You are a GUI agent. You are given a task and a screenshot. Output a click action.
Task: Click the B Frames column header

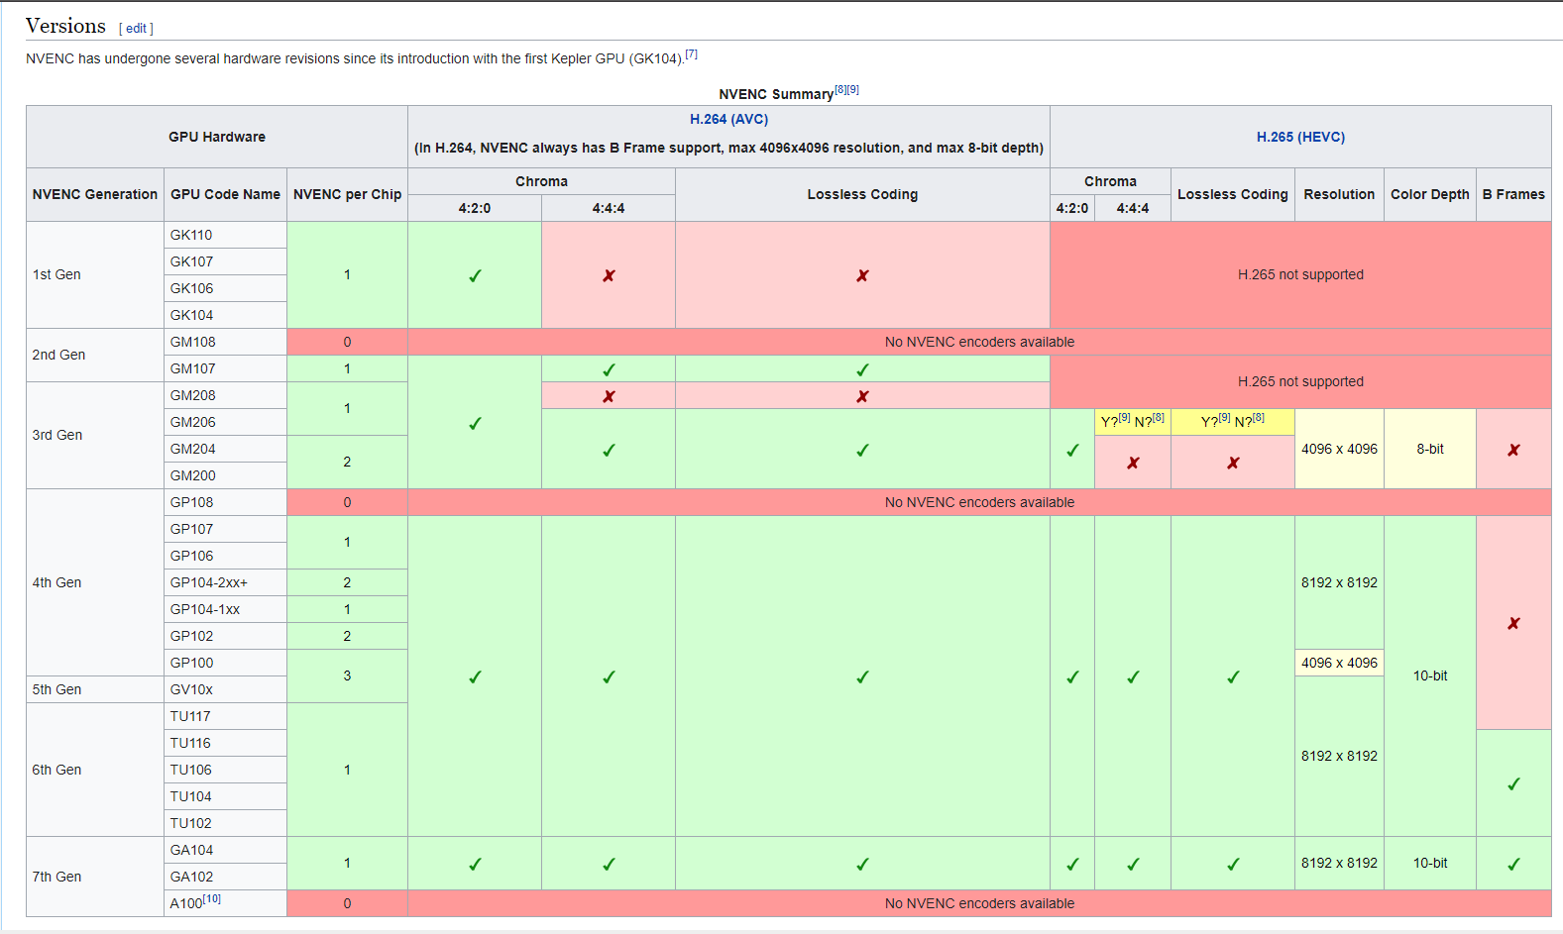(1513, 194)
